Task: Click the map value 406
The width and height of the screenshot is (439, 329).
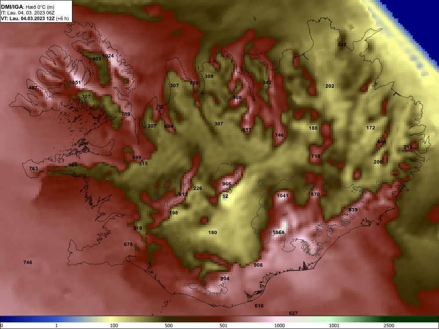Action: pos(73,165)
